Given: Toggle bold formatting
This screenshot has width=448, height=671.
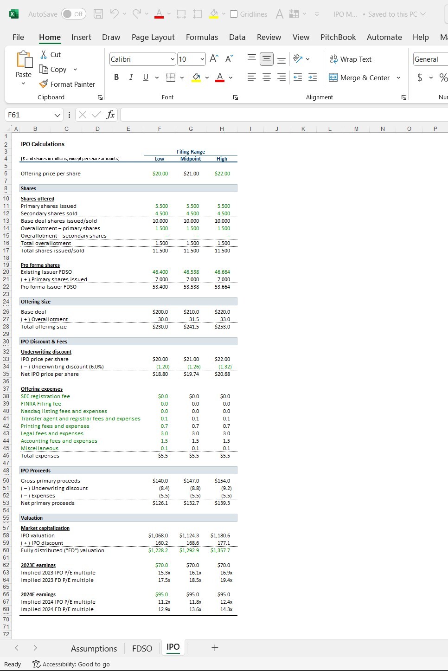Looking at the screenshot, I should click(116, 77).
